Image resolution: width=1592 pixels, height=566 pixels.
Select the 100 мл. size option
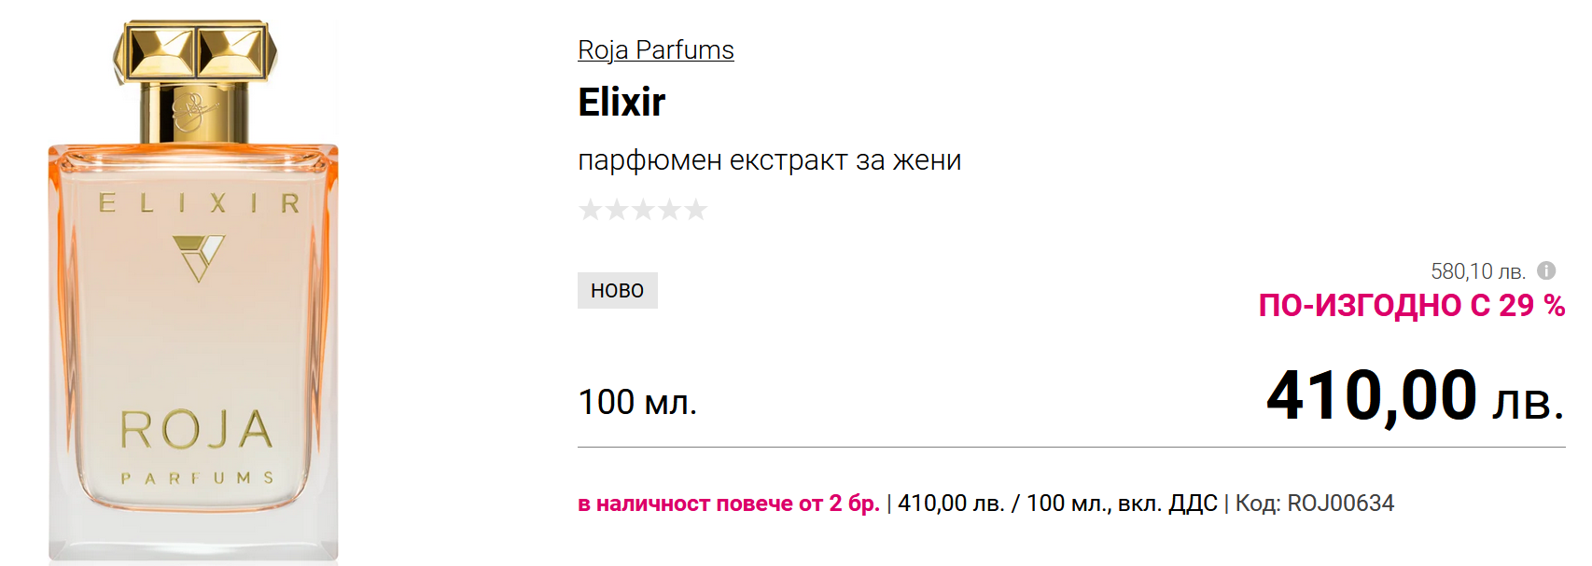[x=637, y=402]
